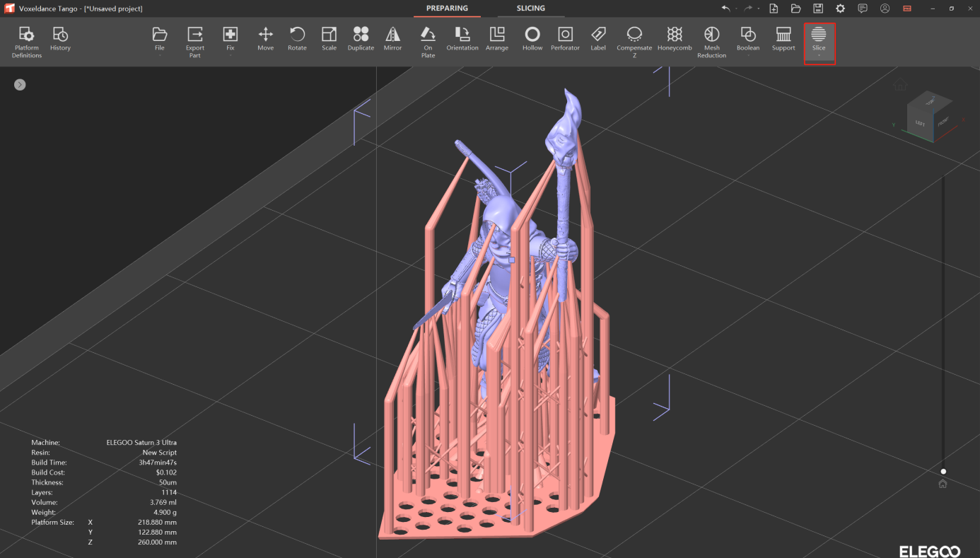Expand the Fix tool dropdown

tap(230, 40)
